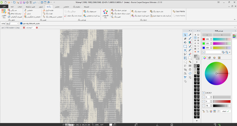Click the printer icon in quick access
Screen dimensions: 237x126
(28, 2)
